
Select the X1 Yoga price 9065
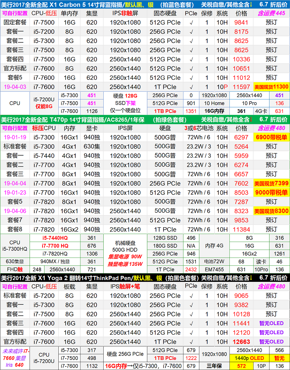point(241,296)
